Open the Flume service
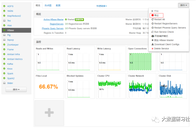 [x=10, y=49]
